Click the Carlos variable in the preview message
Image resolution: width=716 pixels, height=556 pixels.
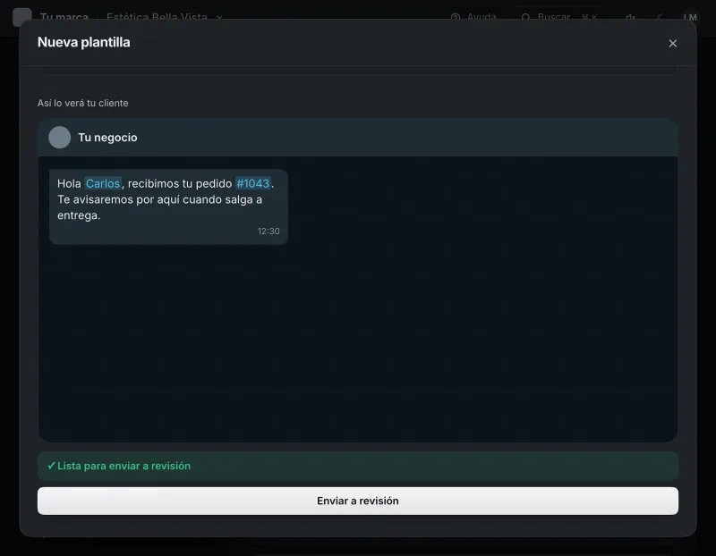coord(103,183)
